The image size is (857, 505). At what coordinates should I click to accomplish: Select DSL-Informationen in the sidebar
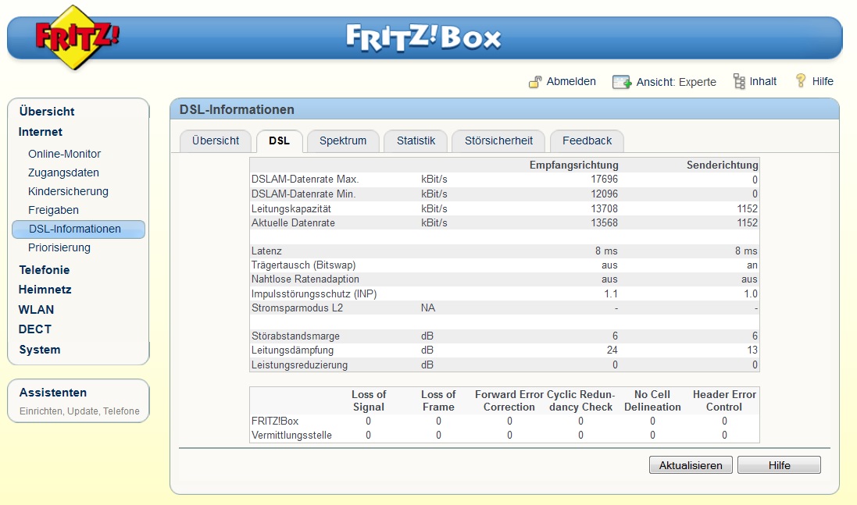pyautogui.click(x=78, y=229)
